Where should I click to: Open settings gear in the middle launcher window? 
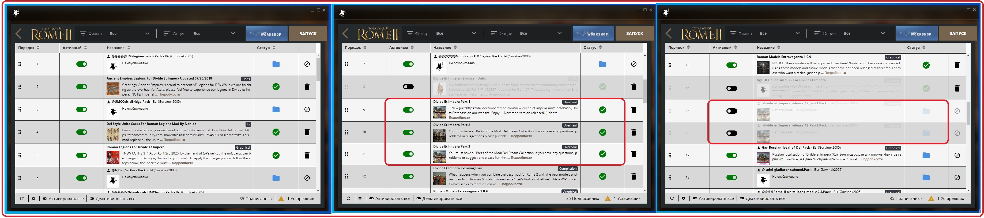coord(360,198)
